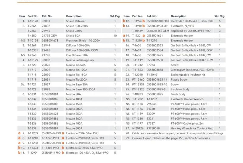Click part number T-11239 Electrode 250A

[x=33, y=133]
